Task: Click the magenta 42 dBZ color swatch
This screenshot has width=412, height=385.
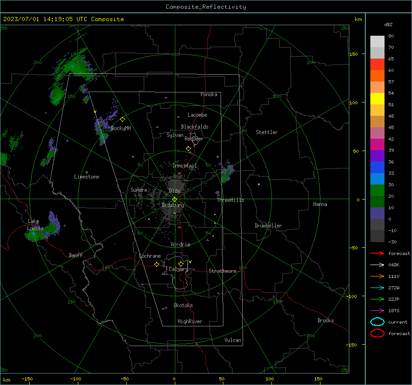Action: tap(377, 144)
